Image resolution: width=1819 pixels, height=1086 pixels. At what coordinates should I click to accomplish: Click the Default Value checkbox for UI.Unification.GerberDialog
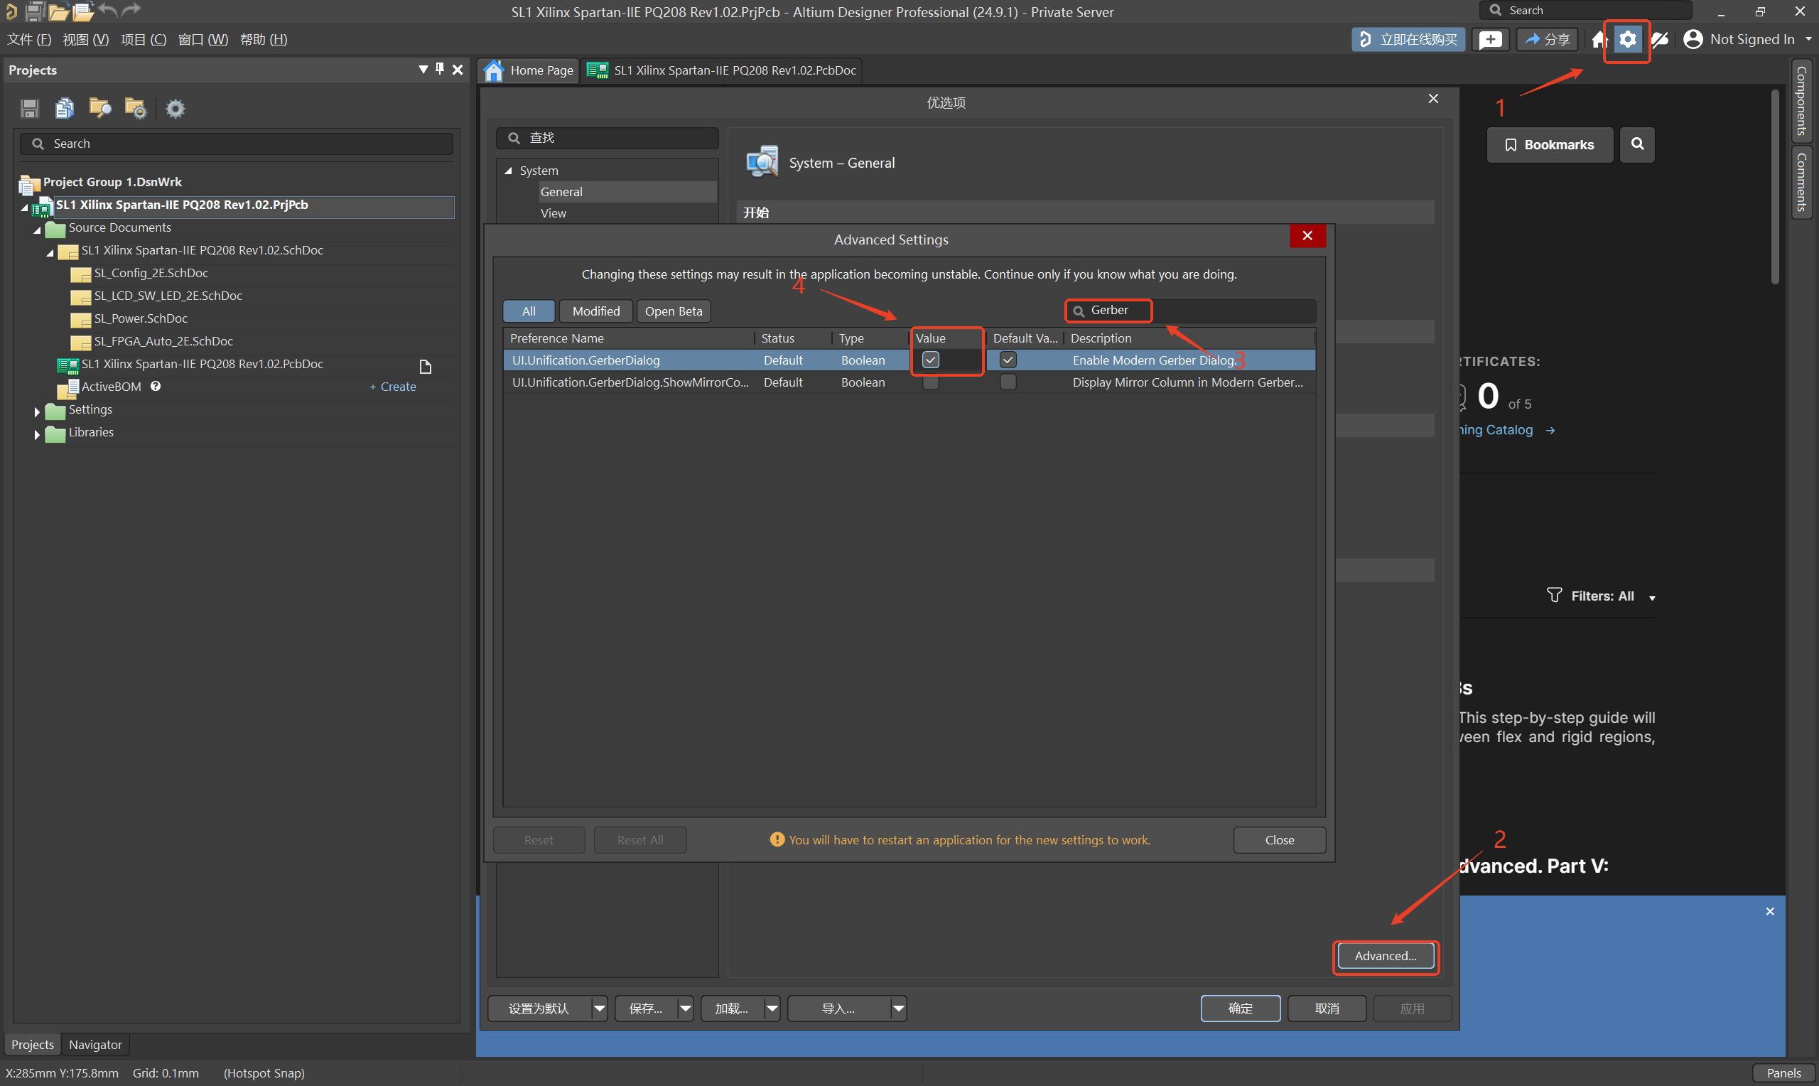pyautogui.click(x=1008, y=360)
